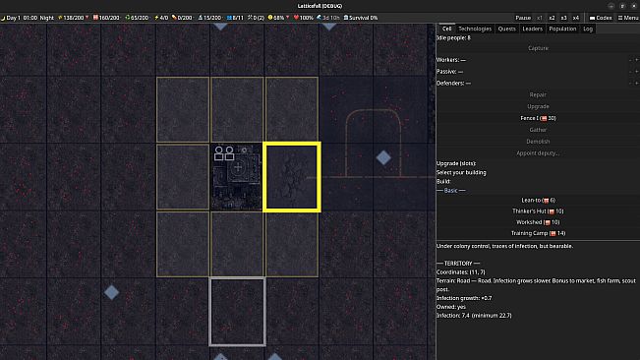Collapse the Basic build category header

pyautogui.click(x=450, y=191)
